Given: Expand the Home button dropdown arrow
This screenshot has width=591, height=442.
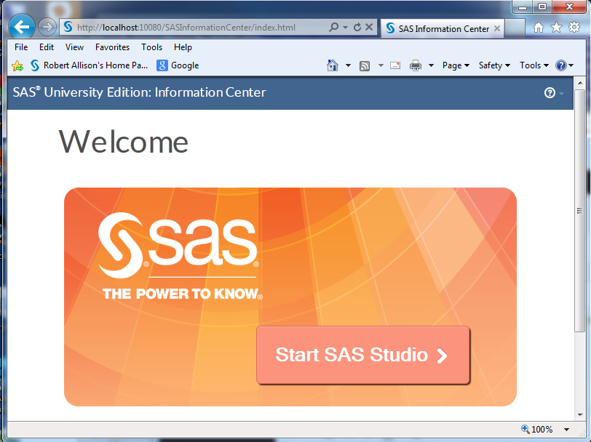Looking at the screenshot, I should [348, 65].
